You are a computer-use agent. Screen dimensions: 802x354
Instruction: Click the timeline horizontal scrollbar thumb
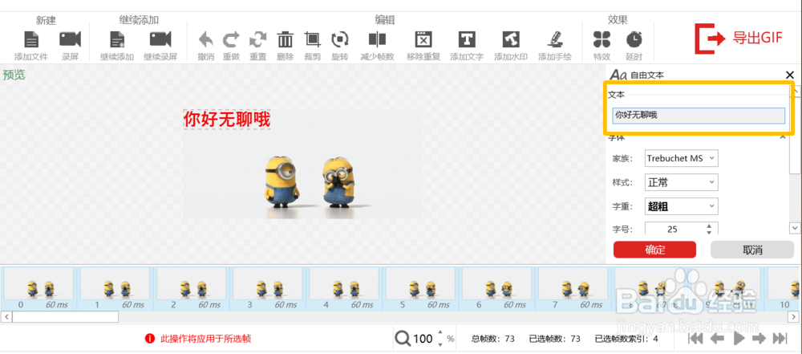65,317
